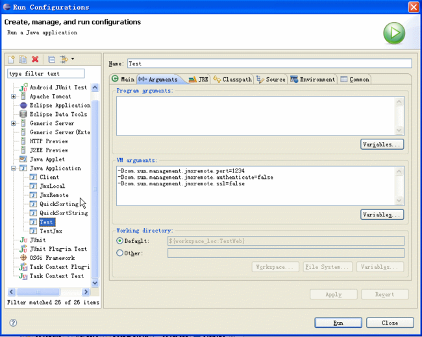
Task: Switch to the Environment tab
Action: click(312, 79)
